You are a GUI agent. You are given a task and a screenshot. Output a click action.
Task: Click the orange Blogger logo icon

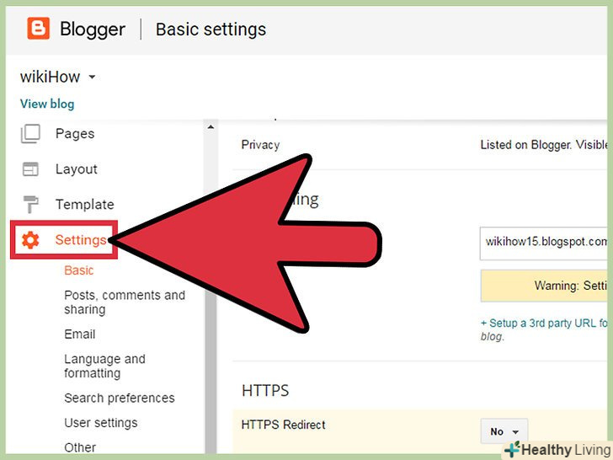[x=39, y=29]
